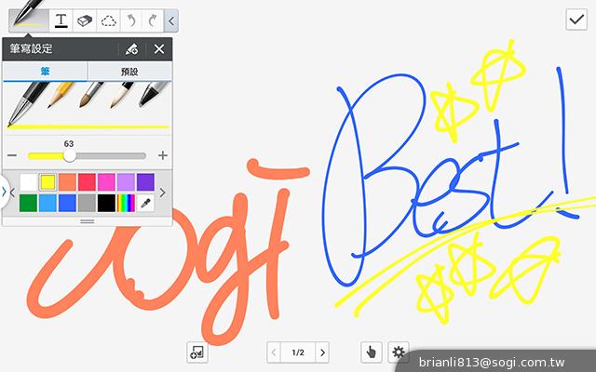Show the next color palette page
The image size is (596, 372).
tap(163, 193)
